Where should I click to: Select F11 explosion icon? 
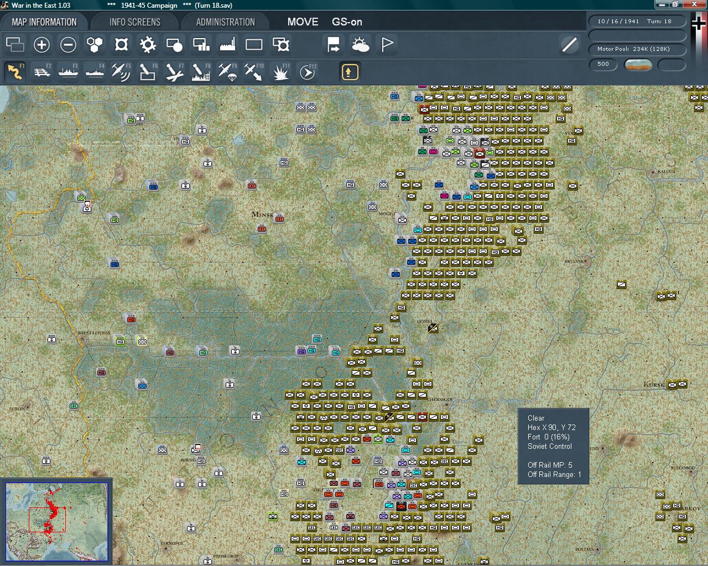pos(280,72)
